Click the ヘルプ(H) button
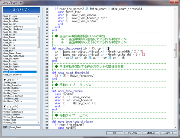The width and height of the screenshot is (180, 138). [169, 133]
